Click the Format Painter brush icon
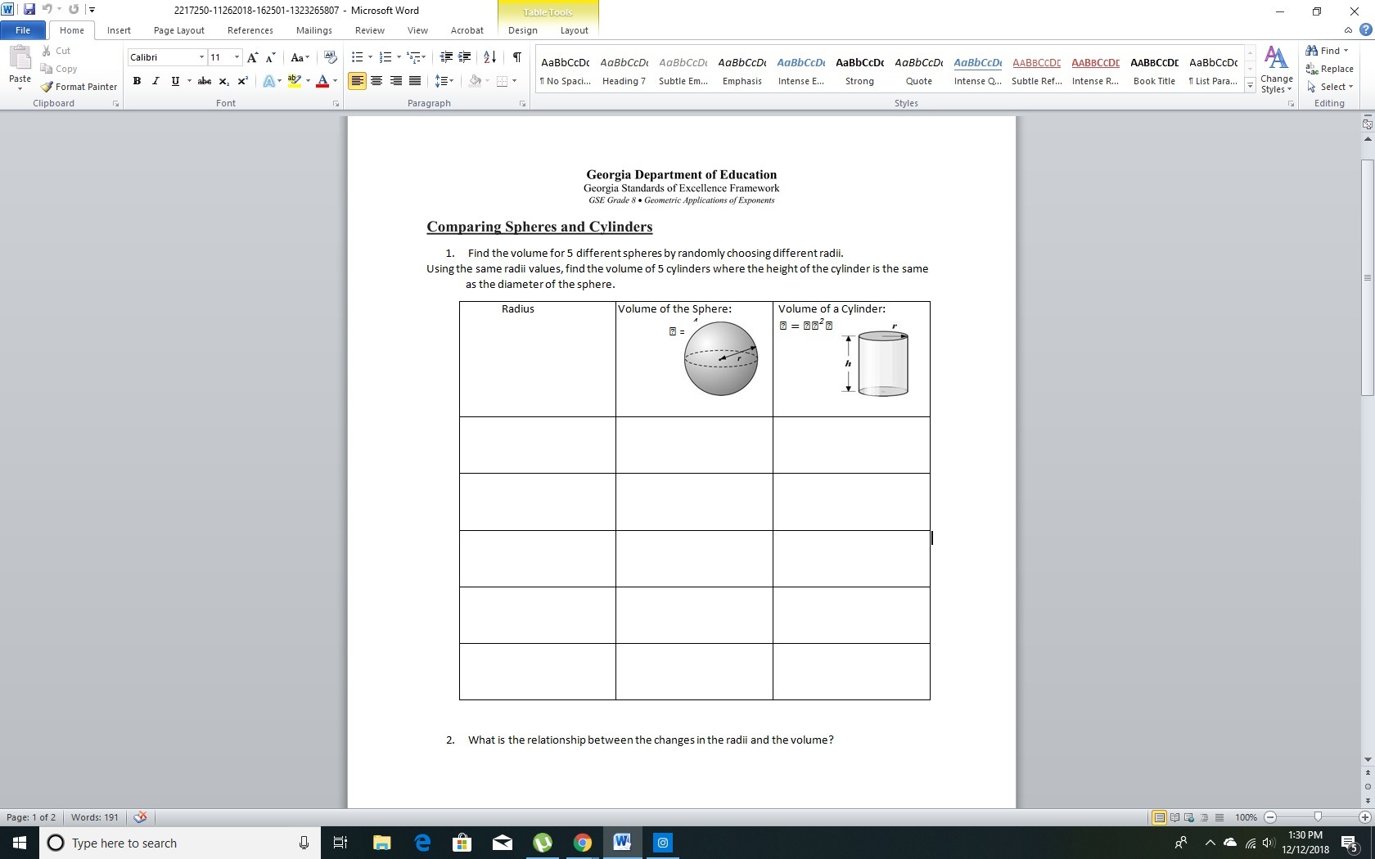 tap(47, 87)
